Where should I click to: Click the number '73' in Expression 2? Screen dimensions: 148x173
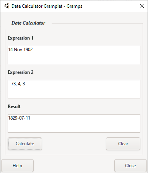click(x=13, y=84)
